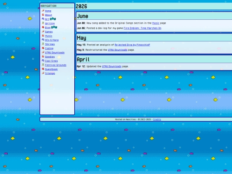
Task: Click the 'new' badge next to Blog
Action: 54,27
